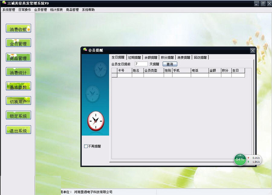Click the 消费收银 sidebar button
Screen dimensions: 272x195
point(18,28)
